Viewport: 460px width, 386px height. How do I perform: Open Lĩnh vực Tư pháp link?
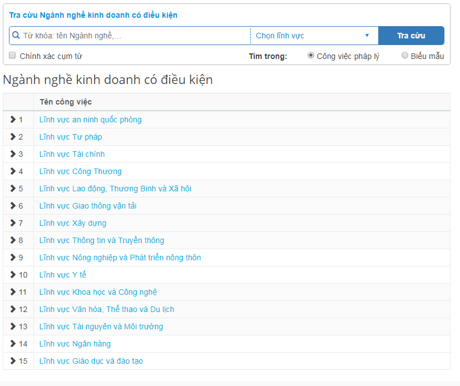71,137
